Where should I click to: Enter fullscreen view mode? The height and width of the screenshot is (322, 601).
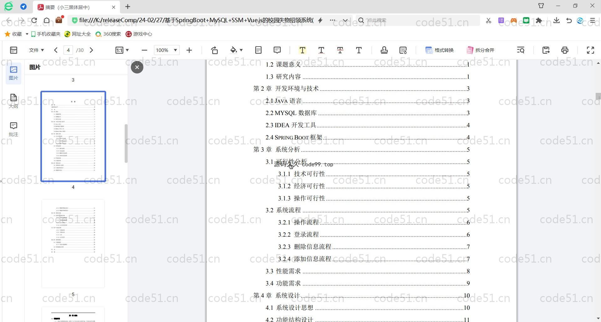coord(590,50)
